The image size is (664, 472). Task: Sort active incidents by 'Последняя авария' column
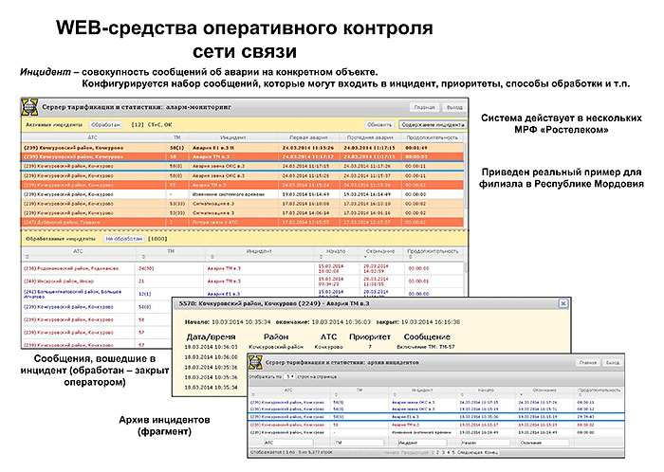[370, 137]
